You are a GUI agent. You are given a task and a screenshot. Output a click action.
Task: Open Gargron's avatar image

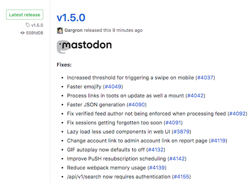[x=60, y=30]
